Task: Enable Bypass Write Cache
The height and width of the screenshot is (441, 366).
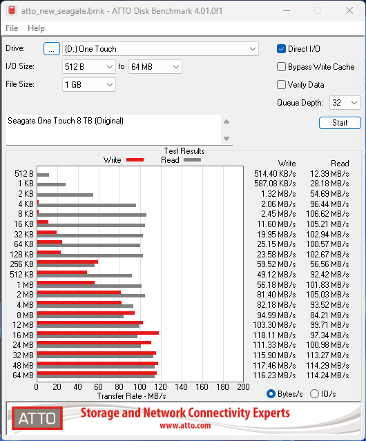Action: [281, 67]
